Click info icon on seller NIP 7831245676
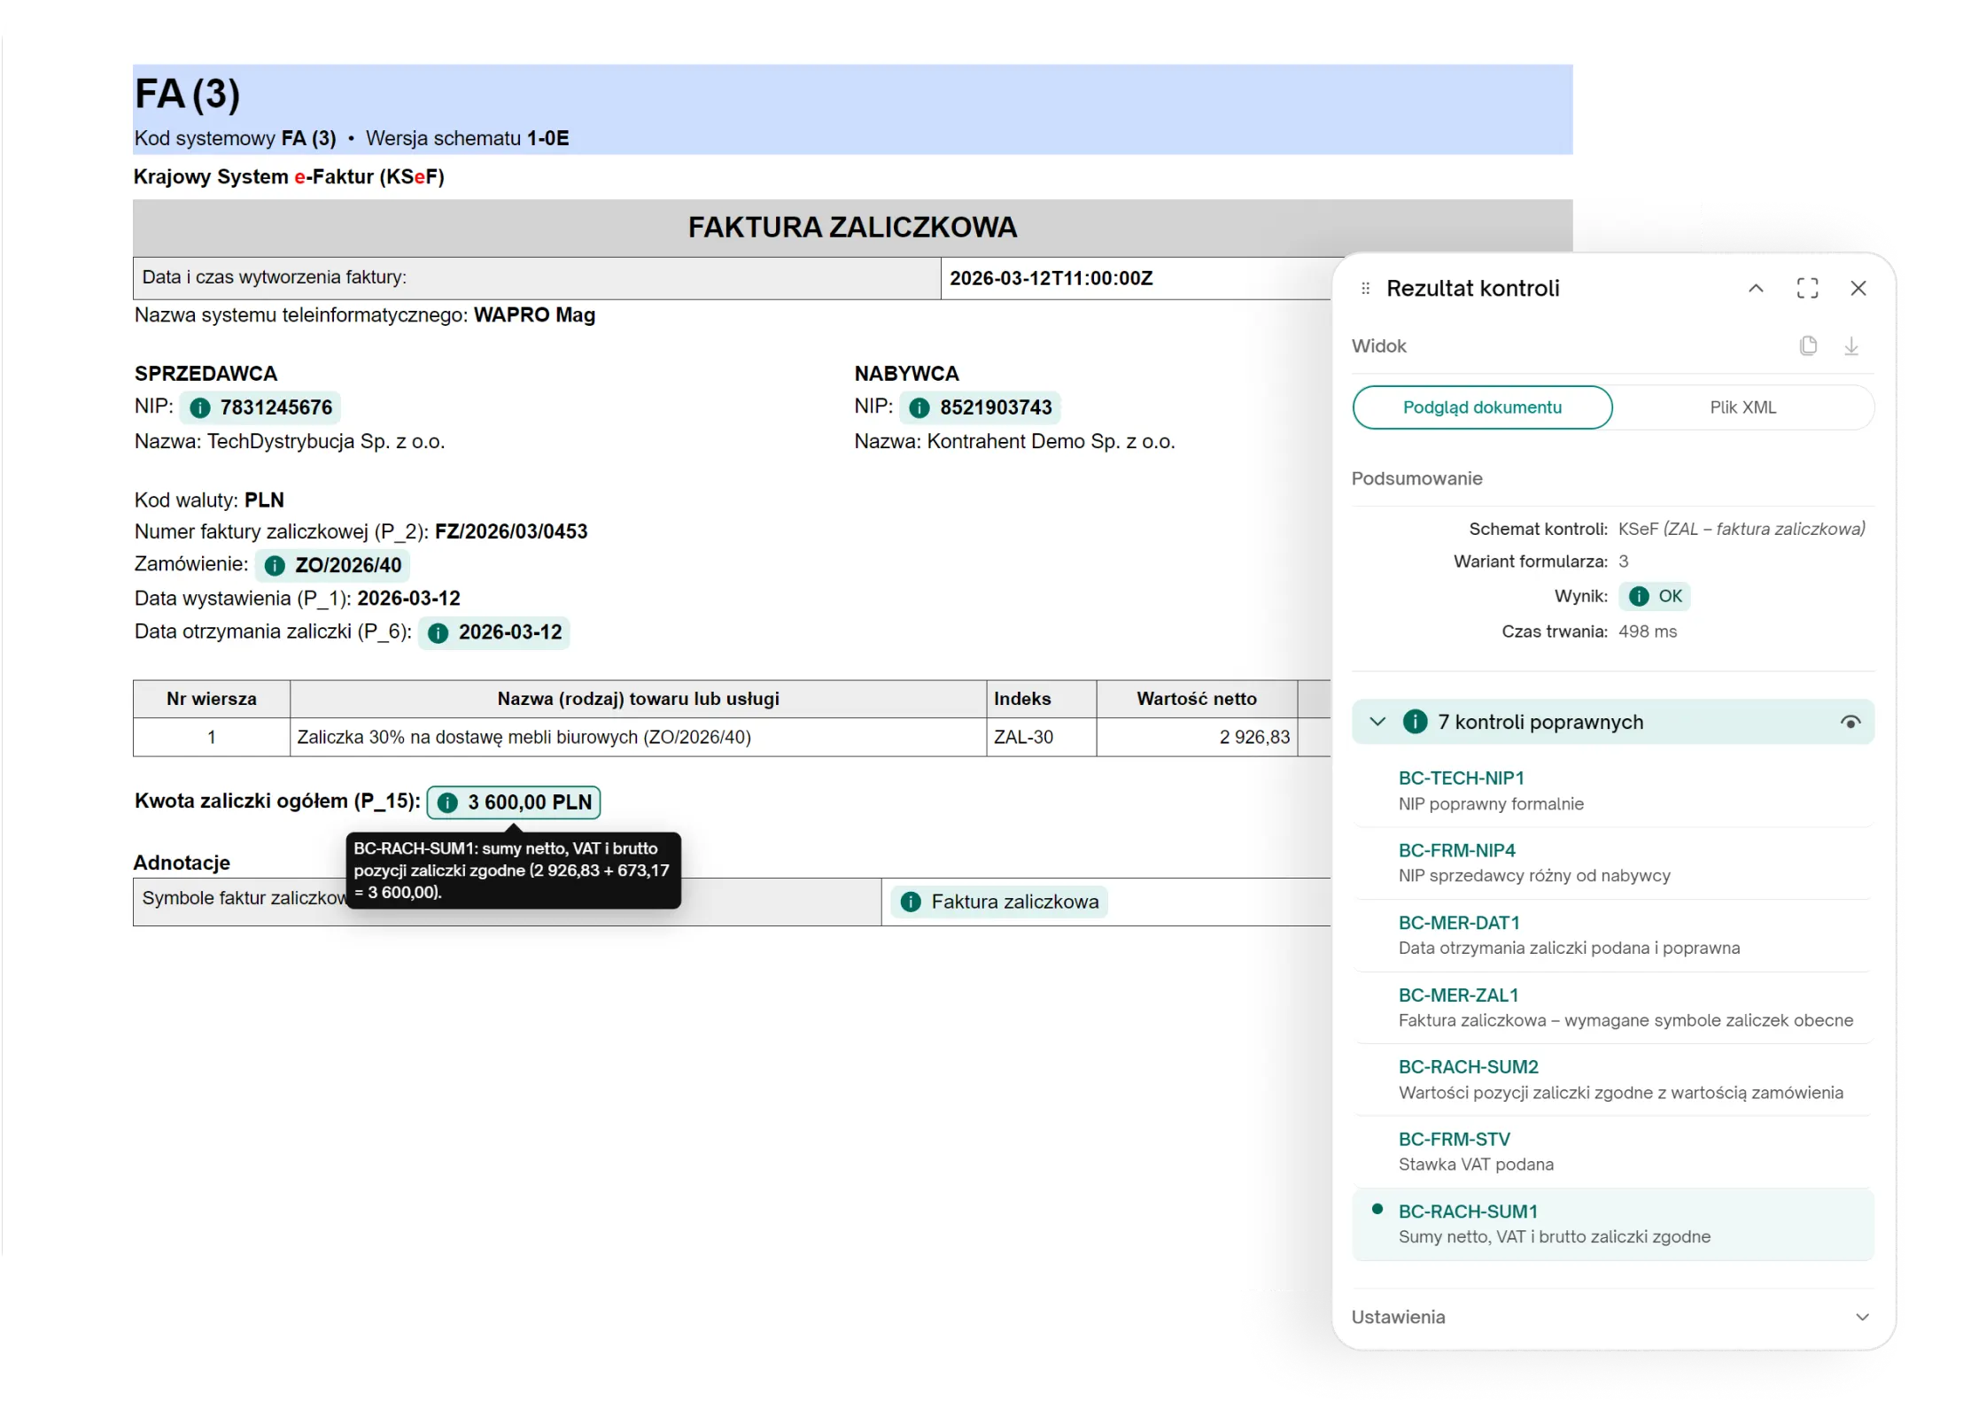The image size is (1963, 1417). 200,407
